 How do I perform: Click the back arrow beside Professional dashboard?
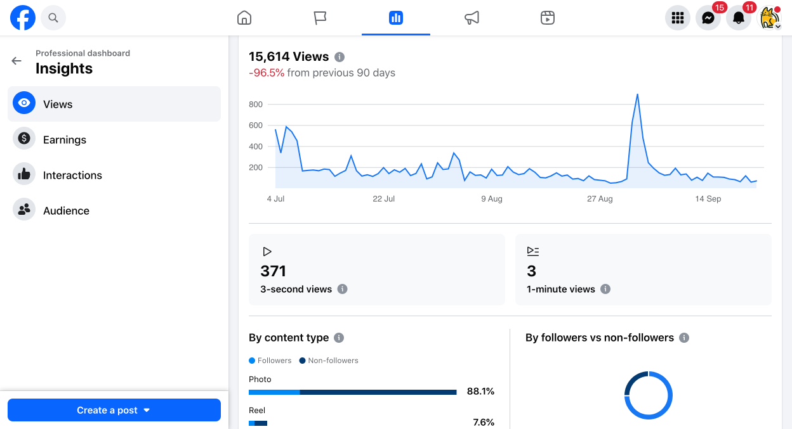(x=16, y=61)
